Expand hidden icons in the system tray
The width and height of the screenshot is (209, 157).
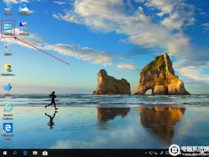pyautogui.click(x=146, y=153)
